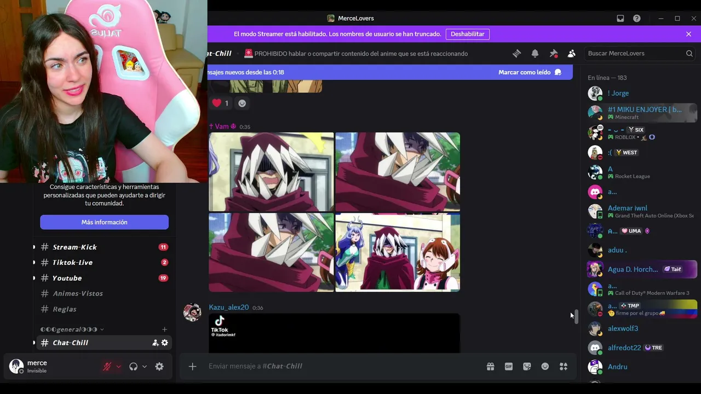Open member with the SIX tag

(x=641, y=133)
